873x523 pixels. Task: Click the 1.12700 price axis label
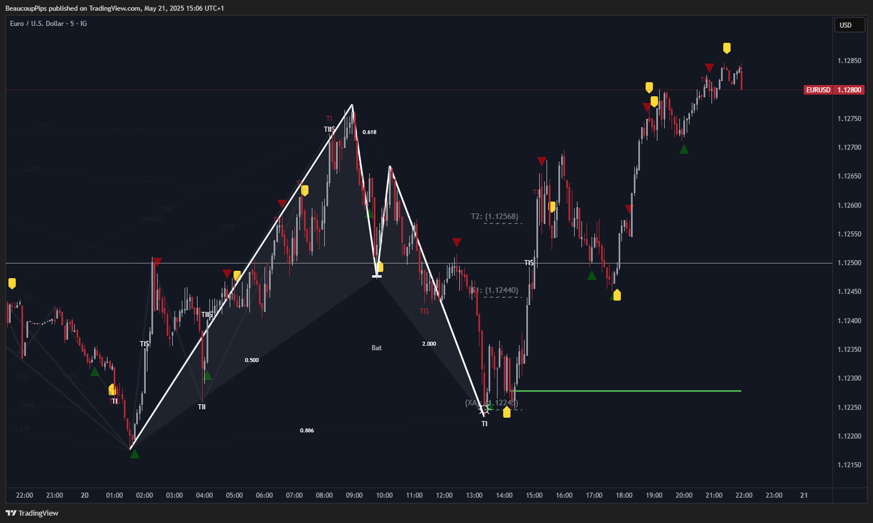(x=849, y=147)
